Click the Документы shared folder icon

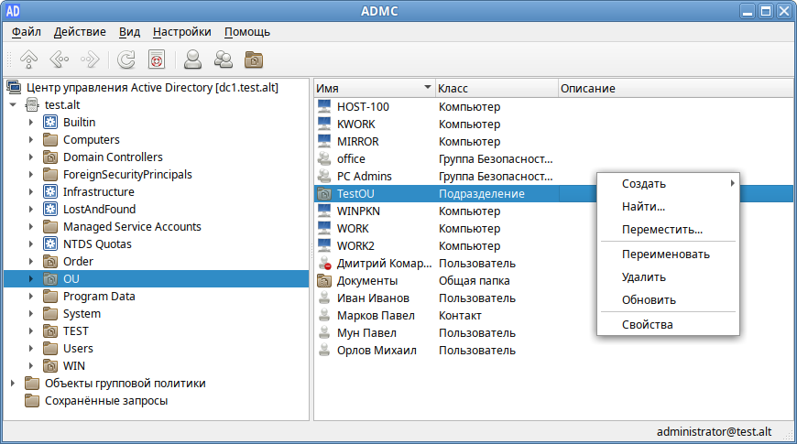pyautogui.click(x=324, y=280)
